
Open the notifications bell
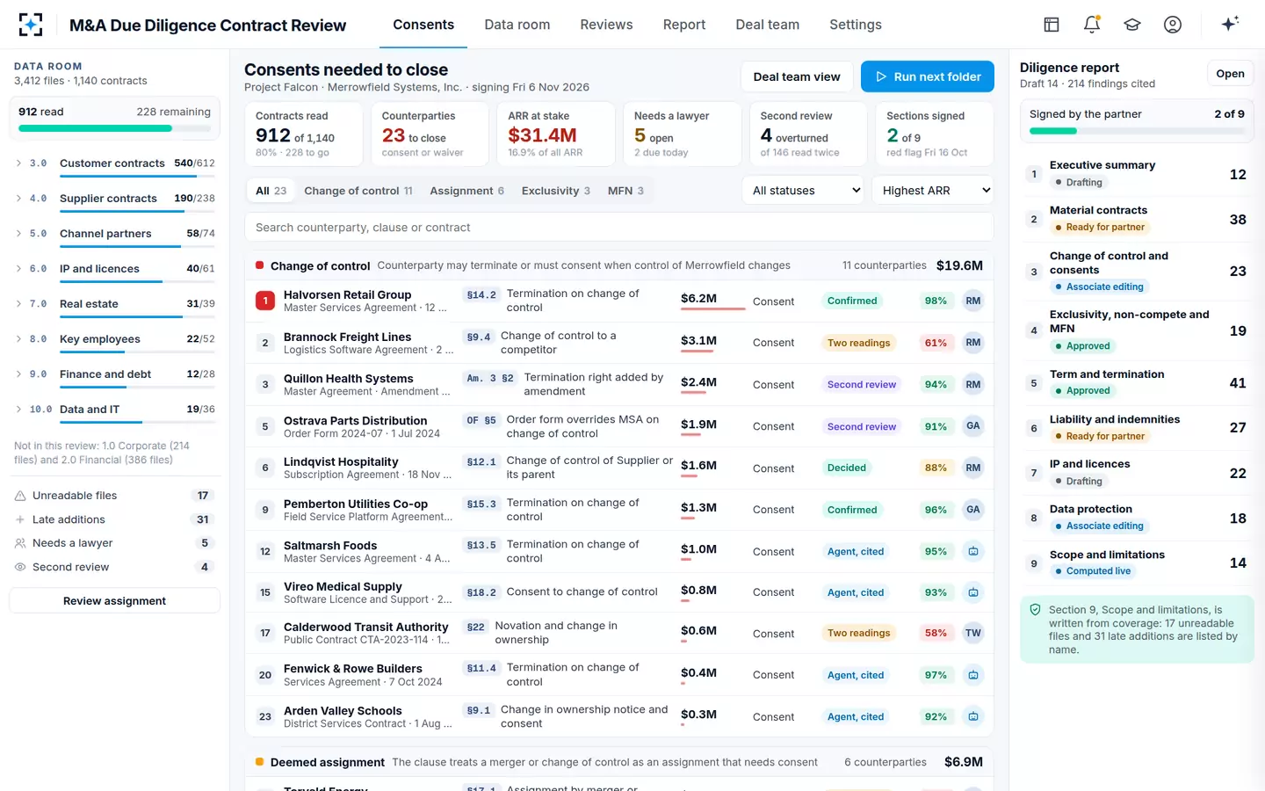[1092, 25]
